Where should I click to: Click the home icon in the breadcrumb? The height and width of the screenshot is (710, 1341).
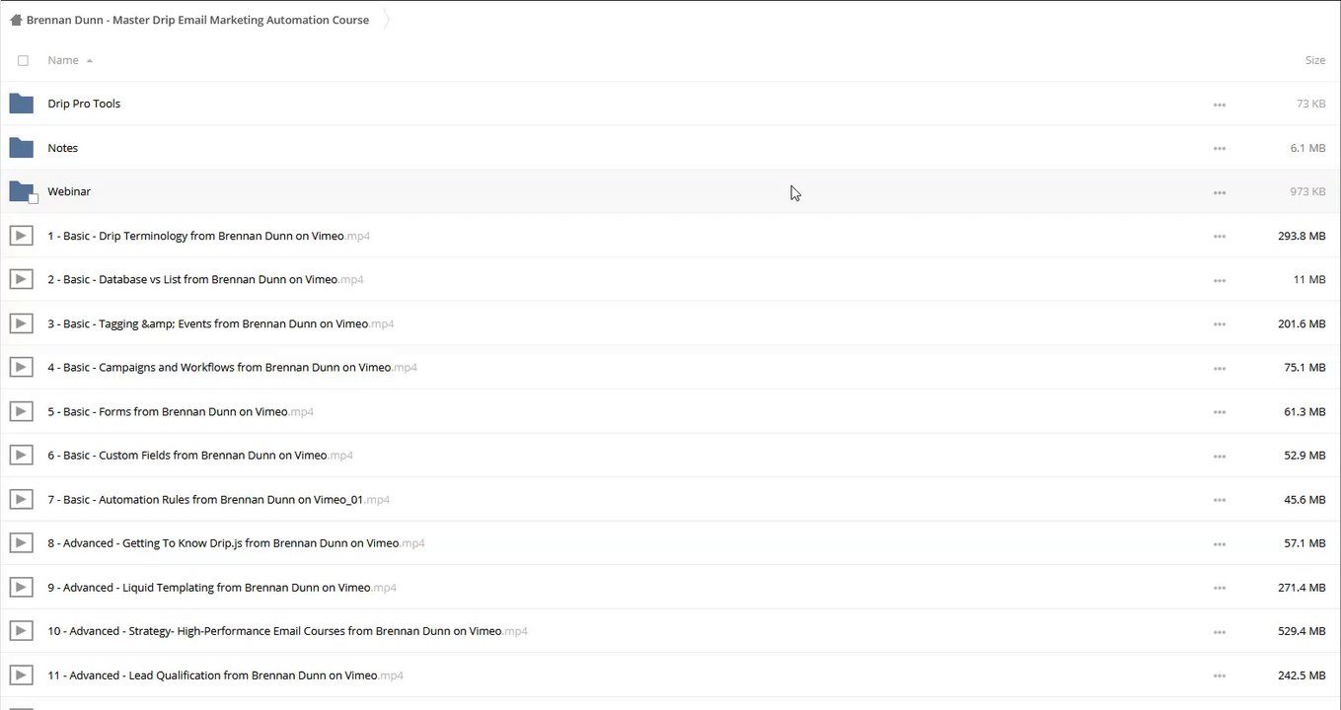pos(16,20)
